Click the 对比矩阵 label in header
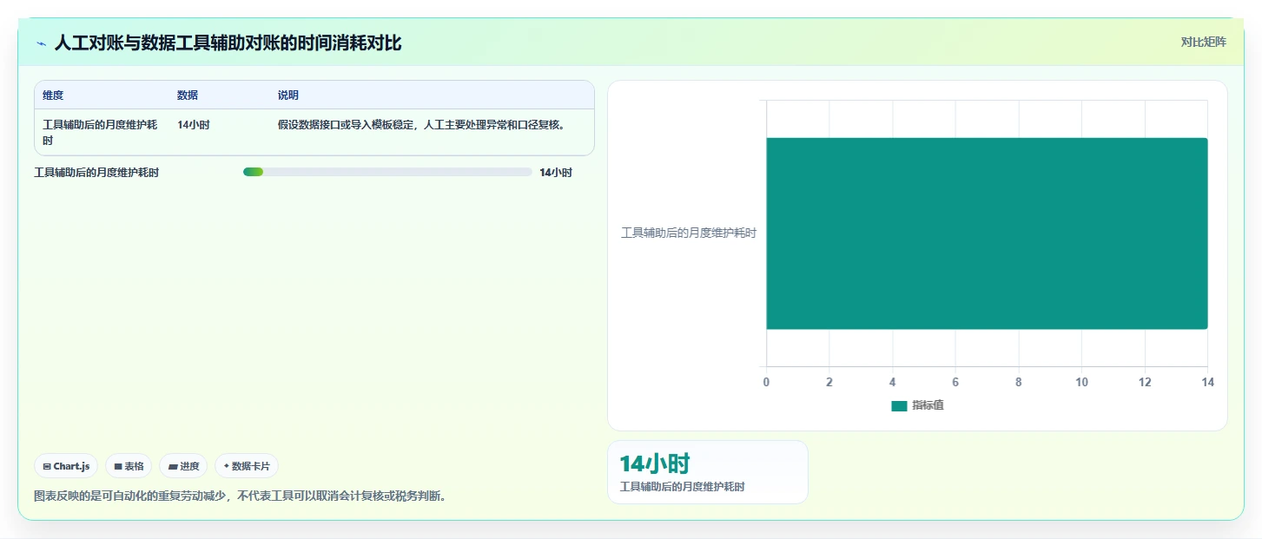 click(1203, 42)
